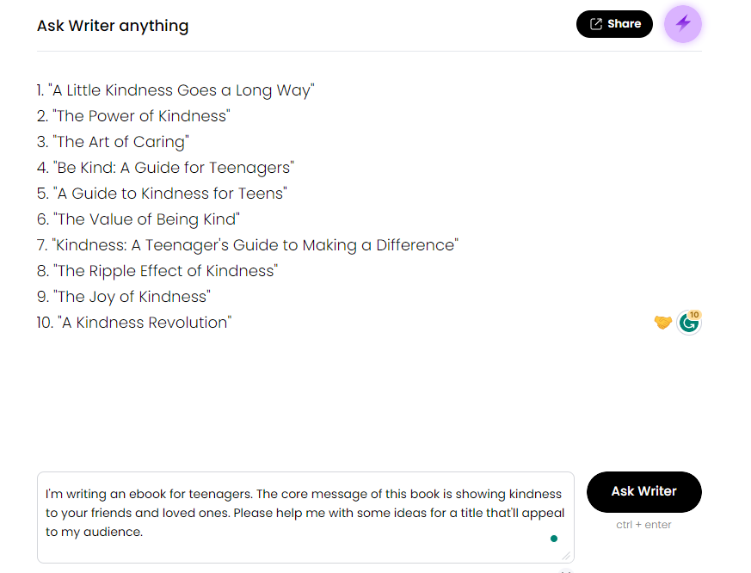Click the purple lightning bolt icon
This screenshot has width=751, height=573.
point(683,24)
